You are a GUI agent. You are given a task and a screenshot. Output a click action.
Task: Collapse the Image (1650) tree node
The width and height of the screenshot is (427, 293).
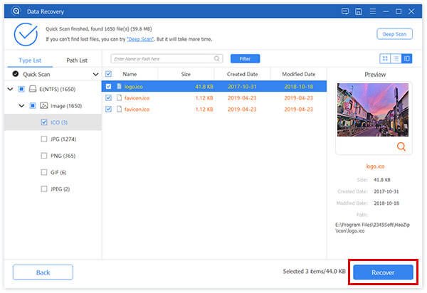(x=21, y=105)
